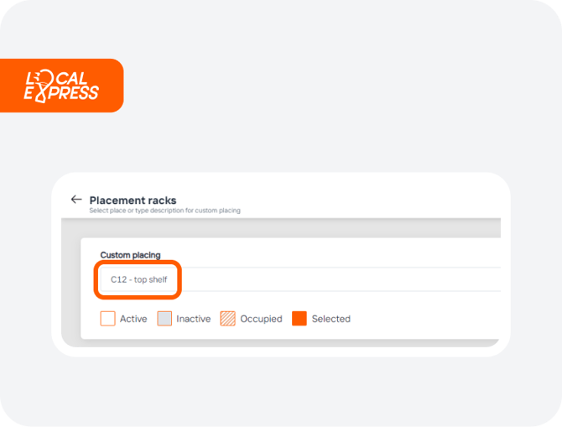Click the heart pin symbol in the logo
The image size is (562, 427).
point(44,86)
